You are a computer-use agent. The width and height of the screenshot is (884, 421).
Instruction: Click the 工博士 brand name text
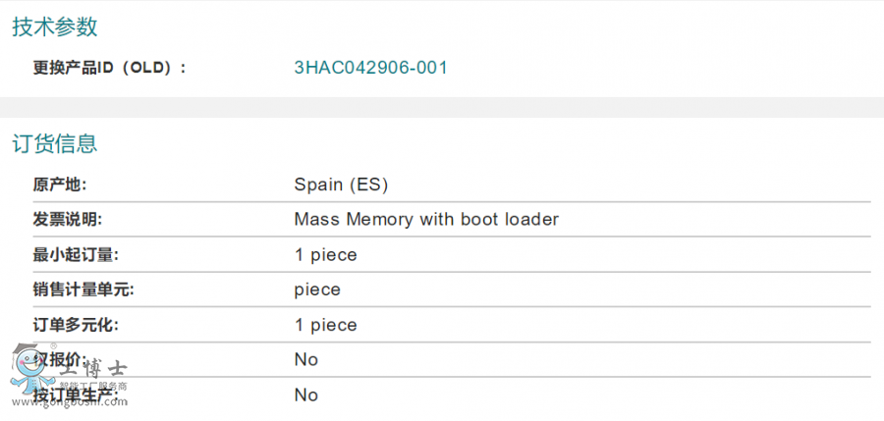point(93,370)
